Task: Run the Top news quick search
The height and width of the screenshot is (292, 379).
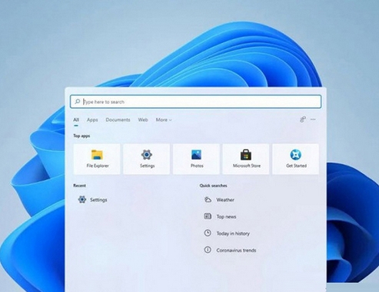Action: click(220, 216)
